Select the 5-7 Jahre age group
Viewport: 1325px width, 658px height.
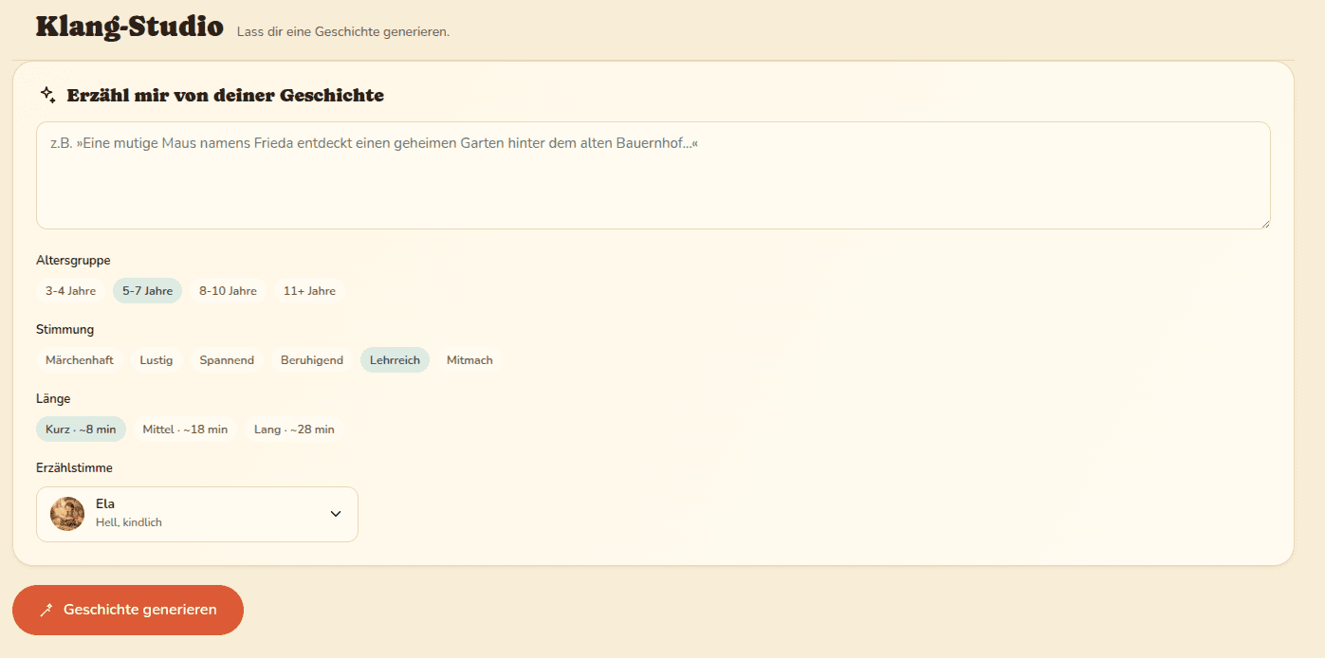point(147,291)
